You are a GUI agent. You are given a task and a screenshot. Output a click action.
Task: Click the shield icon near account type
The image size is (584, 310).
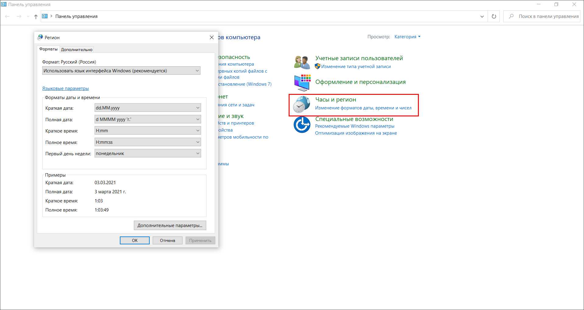click(318, 66)
